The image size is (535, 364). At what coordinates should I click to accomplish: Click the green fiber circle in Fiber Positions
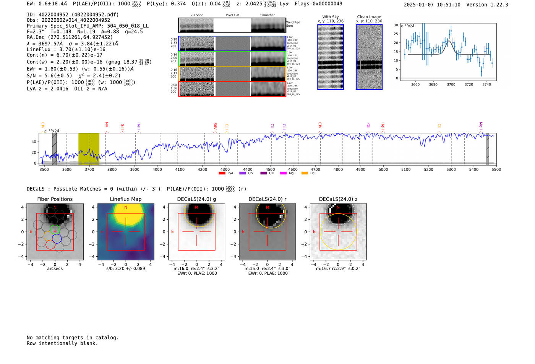click(55, 230)
